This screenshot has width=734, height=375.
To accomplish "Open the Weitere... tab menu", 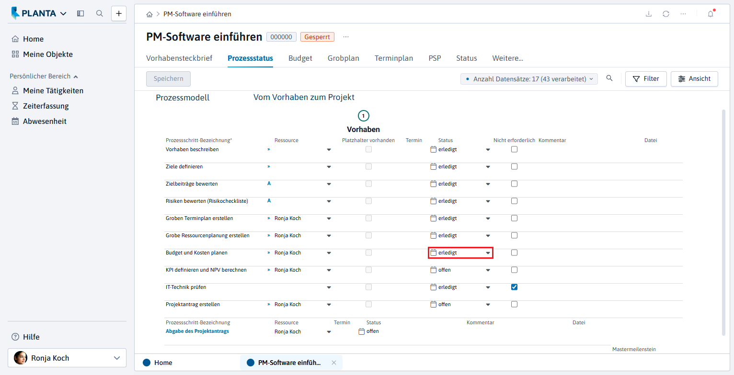I will coord(508,58).
